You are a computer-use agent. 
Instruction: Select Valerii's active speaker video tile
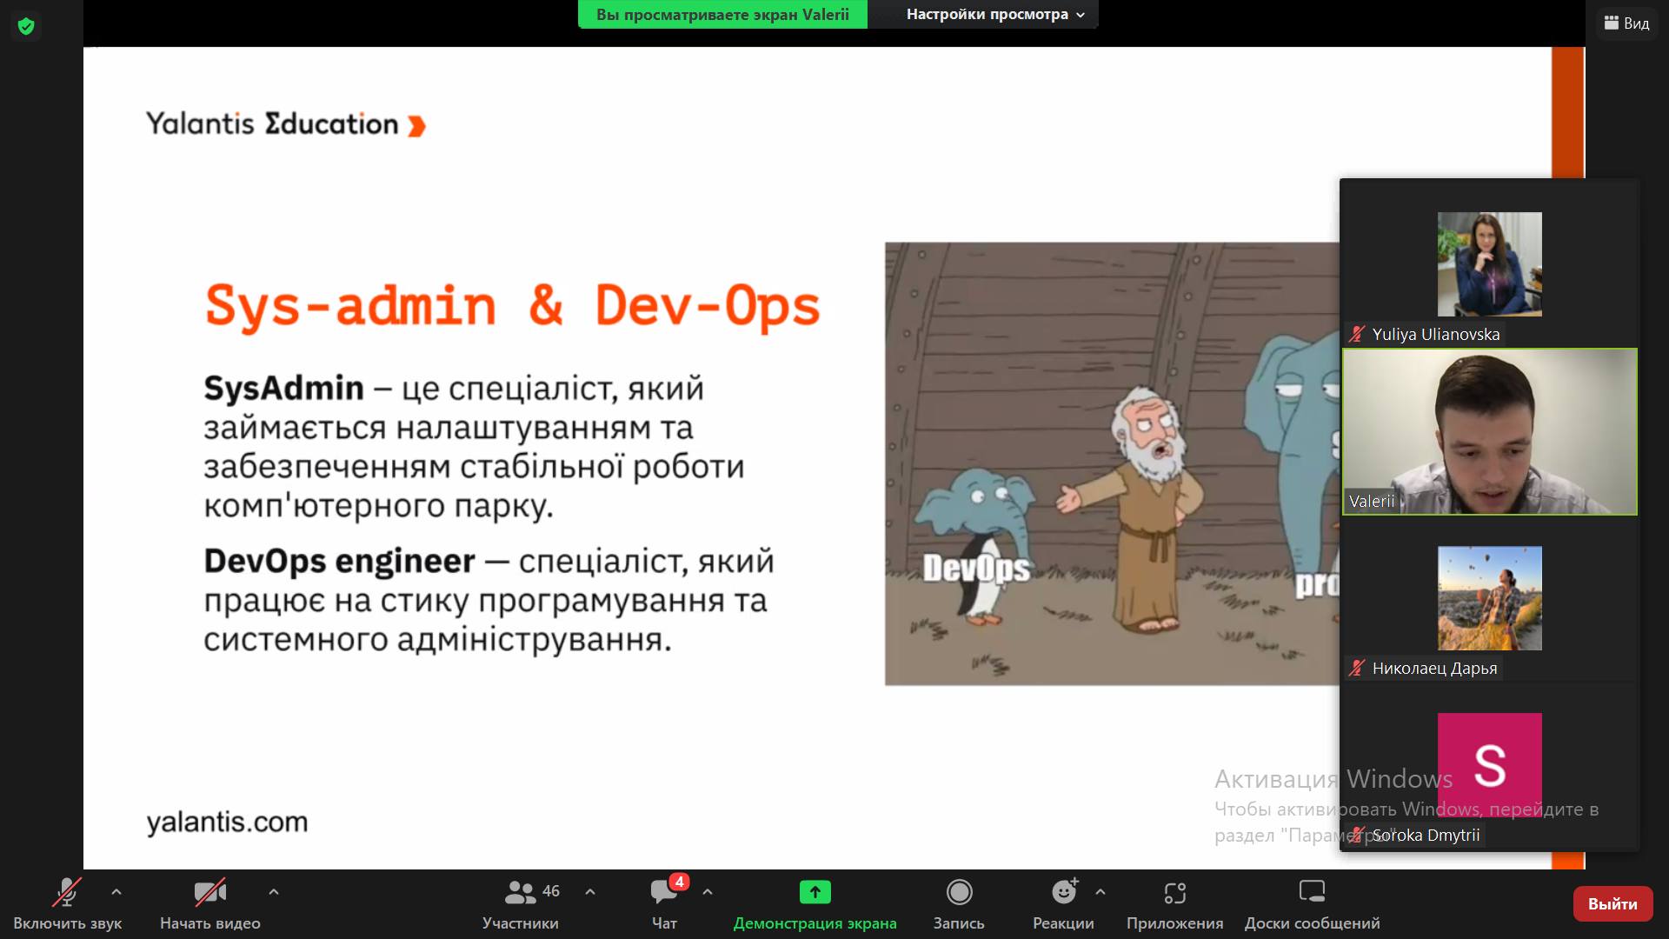(x=1489, y=432)
